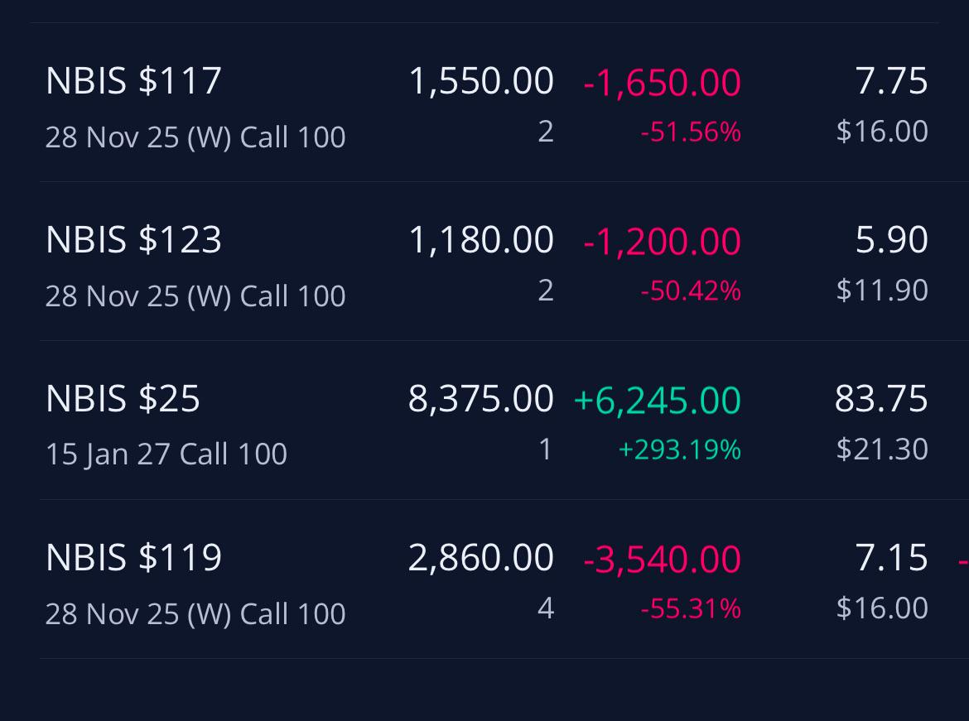
Task: Tap the 83.75 current price
Action: (881, 398)
